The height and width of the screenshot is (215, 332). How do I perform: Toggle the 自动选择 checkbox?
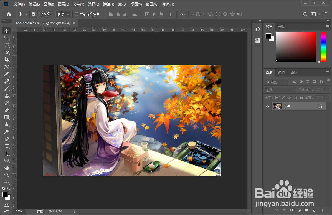click(33, 14)
